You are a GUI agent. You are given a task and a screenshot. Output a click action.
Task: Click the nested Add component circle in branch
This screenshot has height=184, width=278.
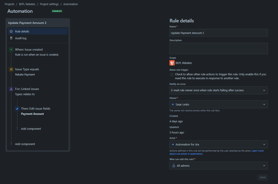pyautogui.click(x=17, y=129)
